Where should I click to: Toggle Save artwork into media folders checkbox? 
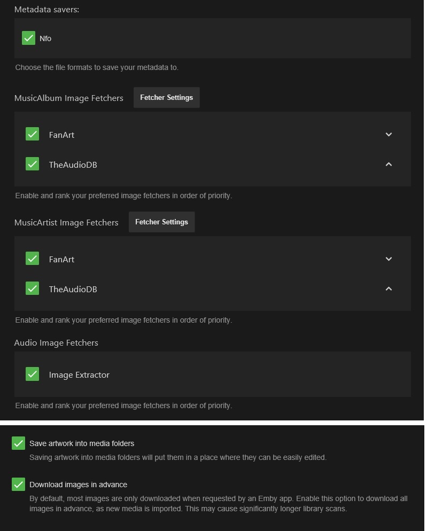[19, 443]
